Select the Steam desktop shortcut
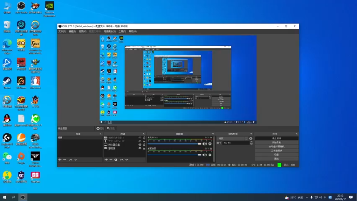357x201 pixels. (7, 83)
